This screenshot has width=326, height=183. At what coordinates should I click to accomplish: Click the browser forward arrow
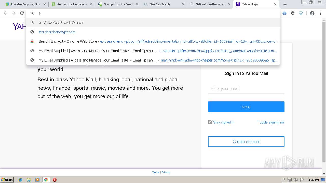(14, 13)
